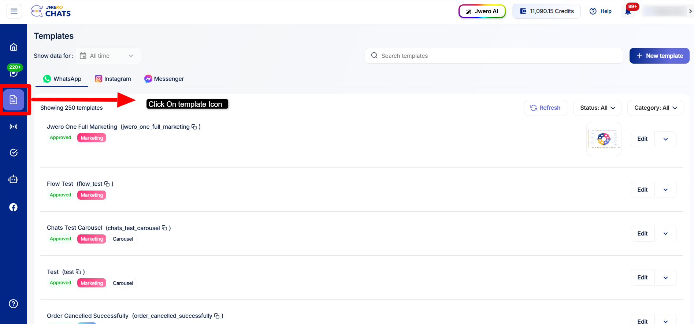Expand the options arrow beside Flow Test Edit

click(665, 190)
